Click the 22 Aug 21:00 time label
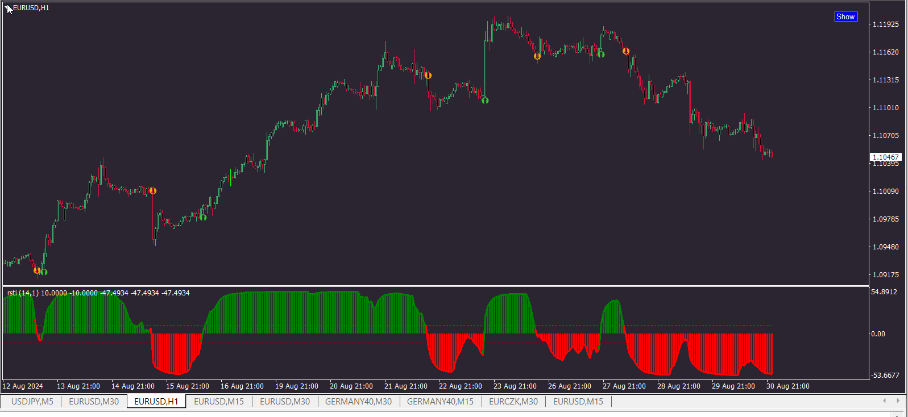 coord(461,386)
